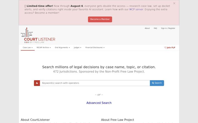The height and width of the screenshot is (123, 198).
Task: Click the CourtListener logo
Action: [x=38, y=35]
